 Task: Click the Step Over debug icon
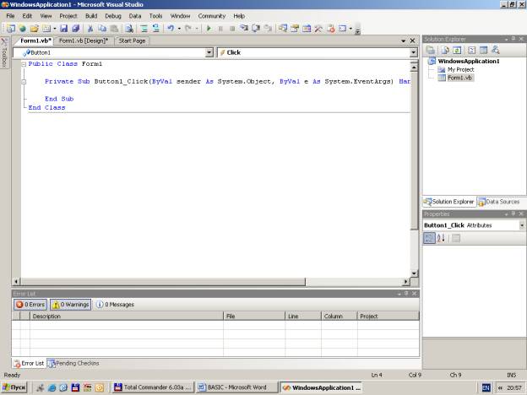pos(256,29)
